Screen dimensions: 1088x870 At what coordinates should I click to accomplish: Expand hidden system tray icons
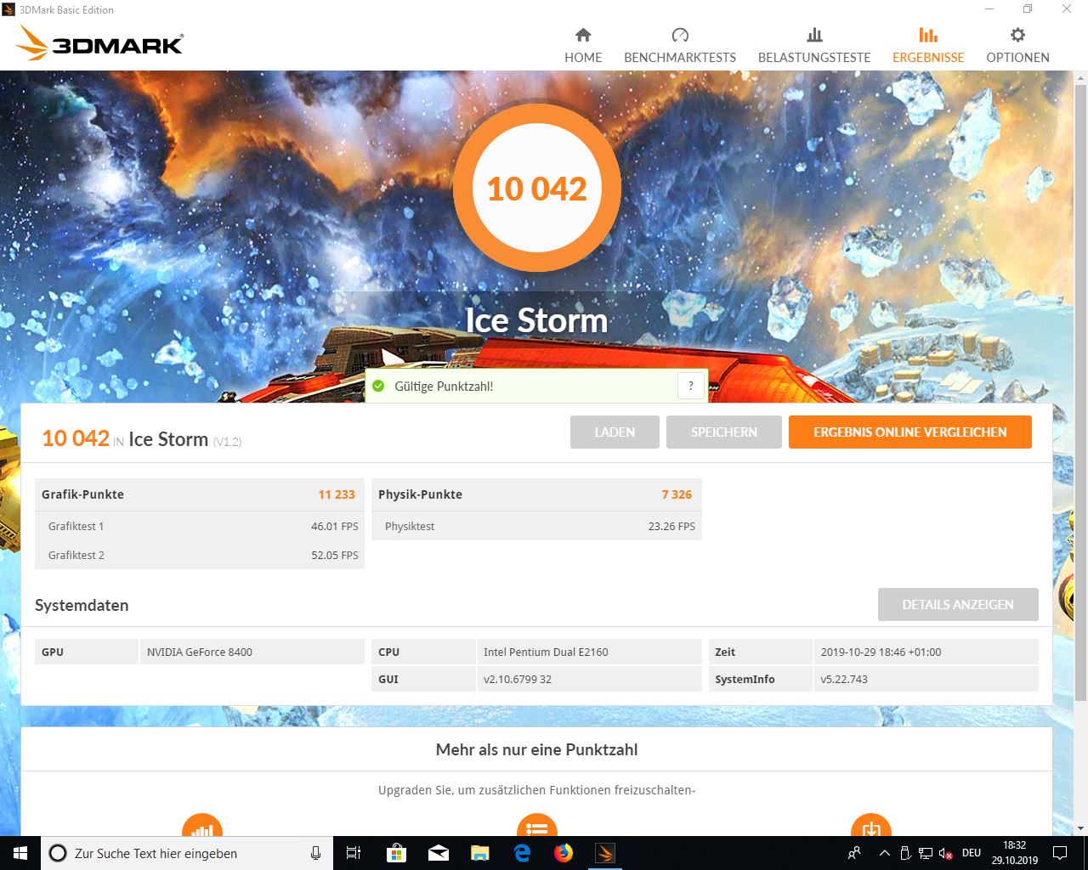(x=884, y=853)
